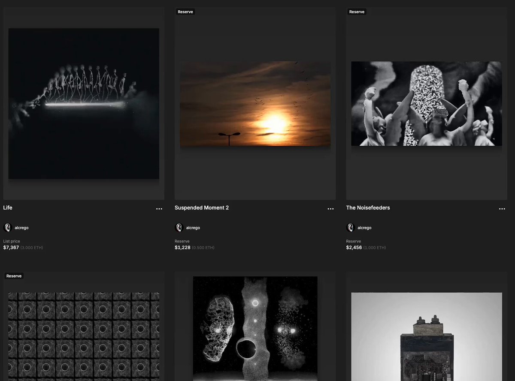Click alcrego avatar under The Noisefeeders
Image resolution: width=515 pixels, height=381 pixels.
pos(350,228)
